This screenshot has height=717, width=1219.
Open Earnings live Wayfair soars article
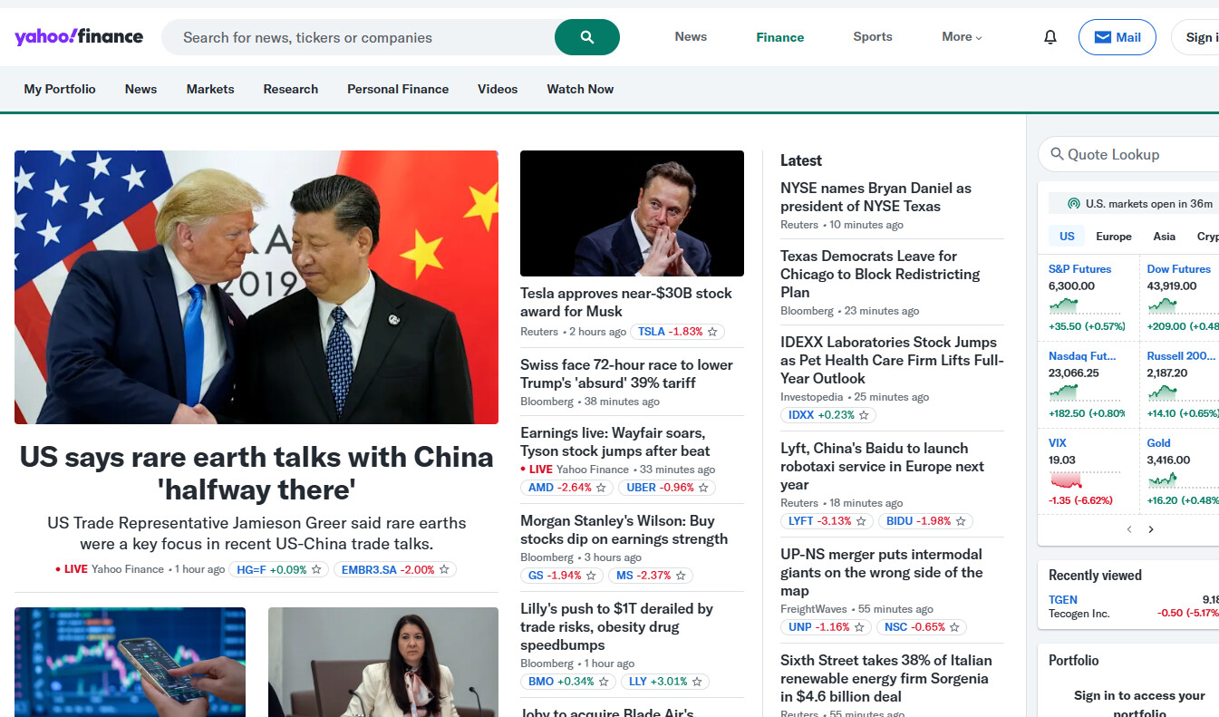[x=615, y=441]
